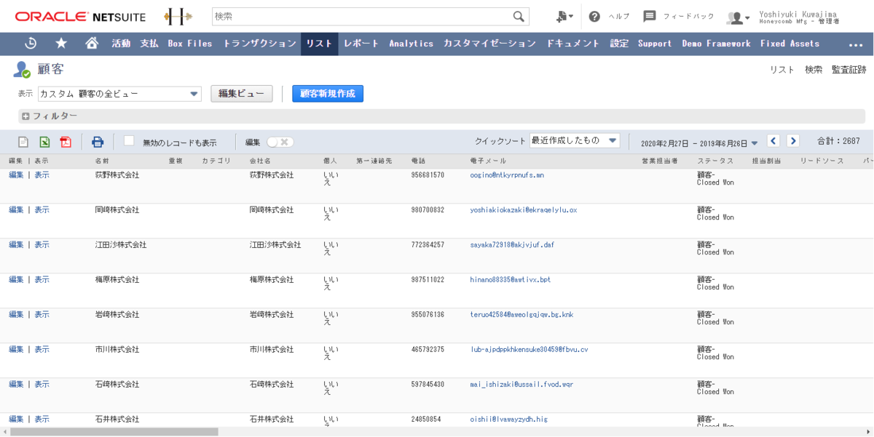The height and width of the screenshot is (437, 874).
Task: Click the Oracle NetSuite logo
Action: coord(80,17)
